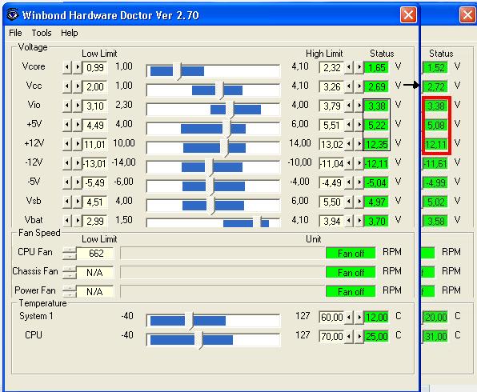This screenshot has height=392, width=477.
Task: Increase -5V low limit with right arrow
Action: (x=78, y=182)
